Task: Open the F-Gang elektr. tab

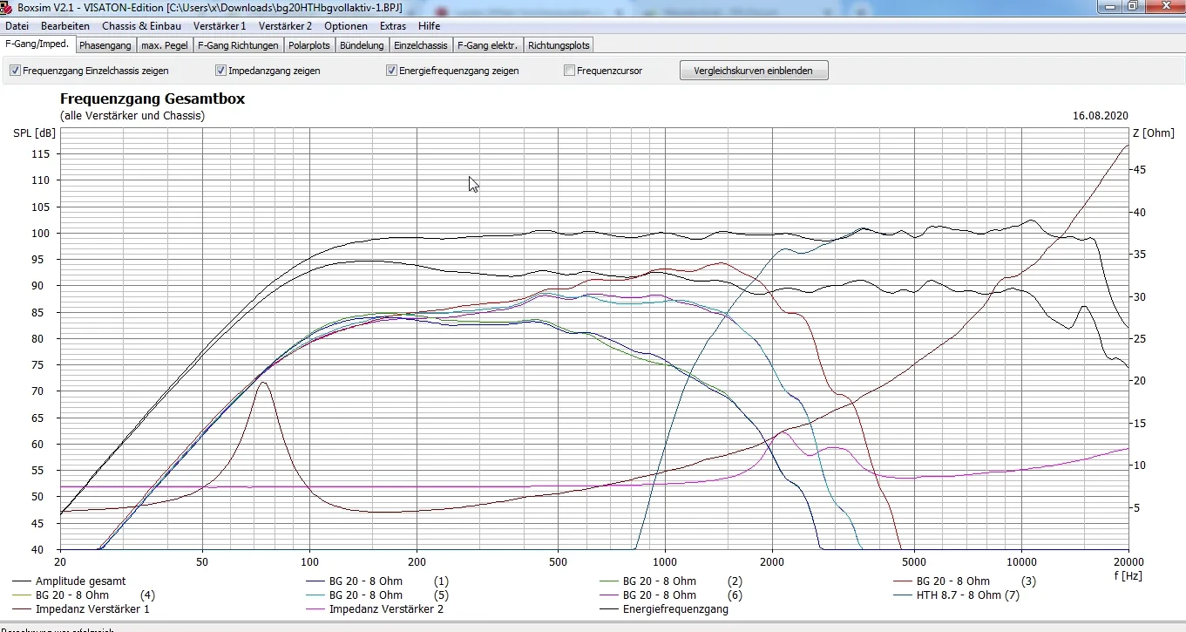Action: 487,45
